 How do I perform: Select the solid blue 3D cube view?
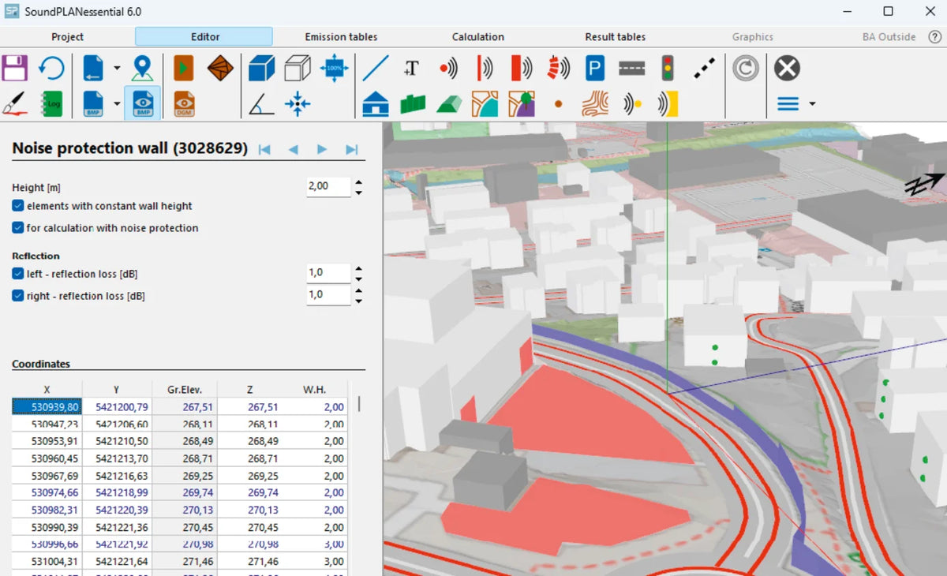261,68
